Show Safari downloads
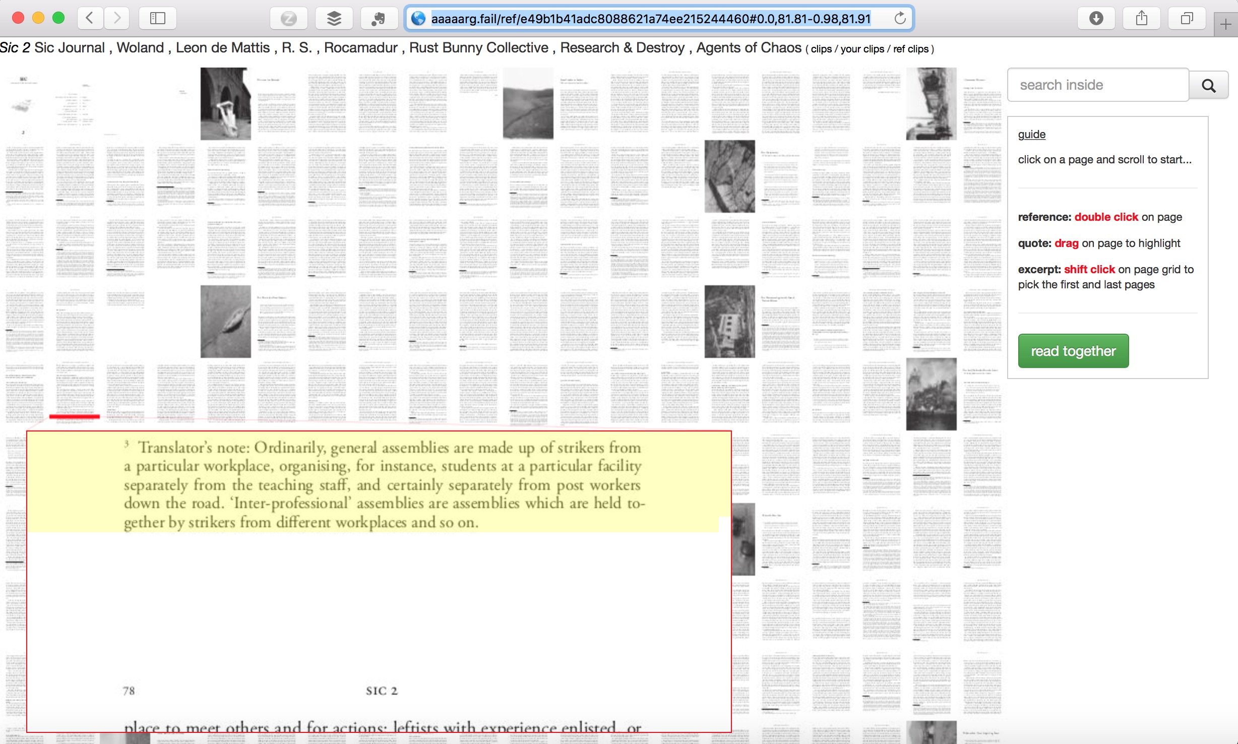The height and width of the screenshot is (744, 1238). click(1097, 18)
